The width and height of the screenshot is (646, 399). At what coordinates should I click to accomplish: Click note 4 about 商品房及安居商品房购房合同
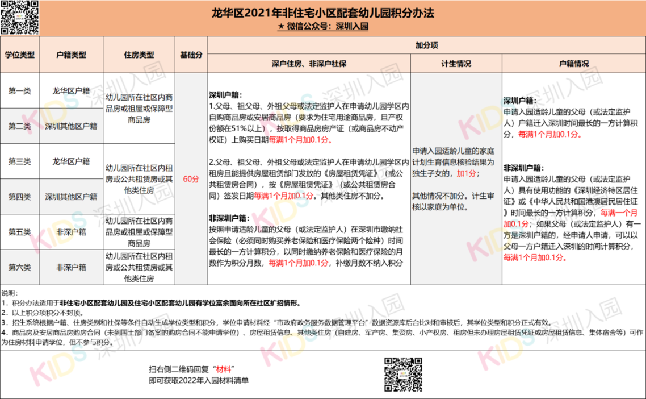click(x=322, y=337)
